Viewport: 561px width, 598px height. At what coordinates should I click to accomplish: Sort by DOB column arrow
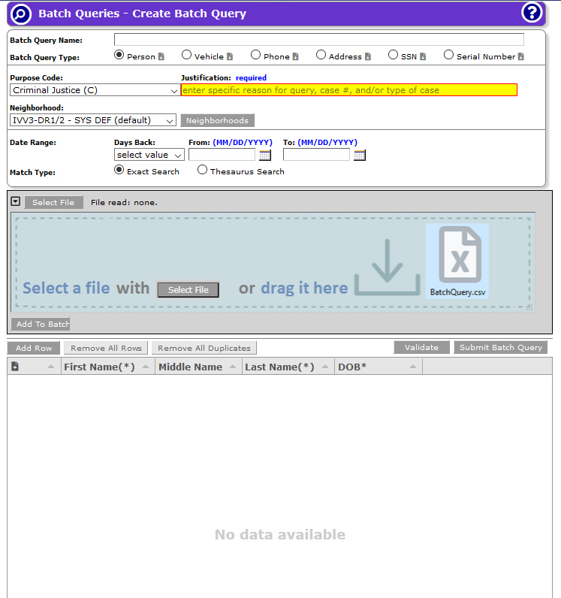click(x=412, y=367)
